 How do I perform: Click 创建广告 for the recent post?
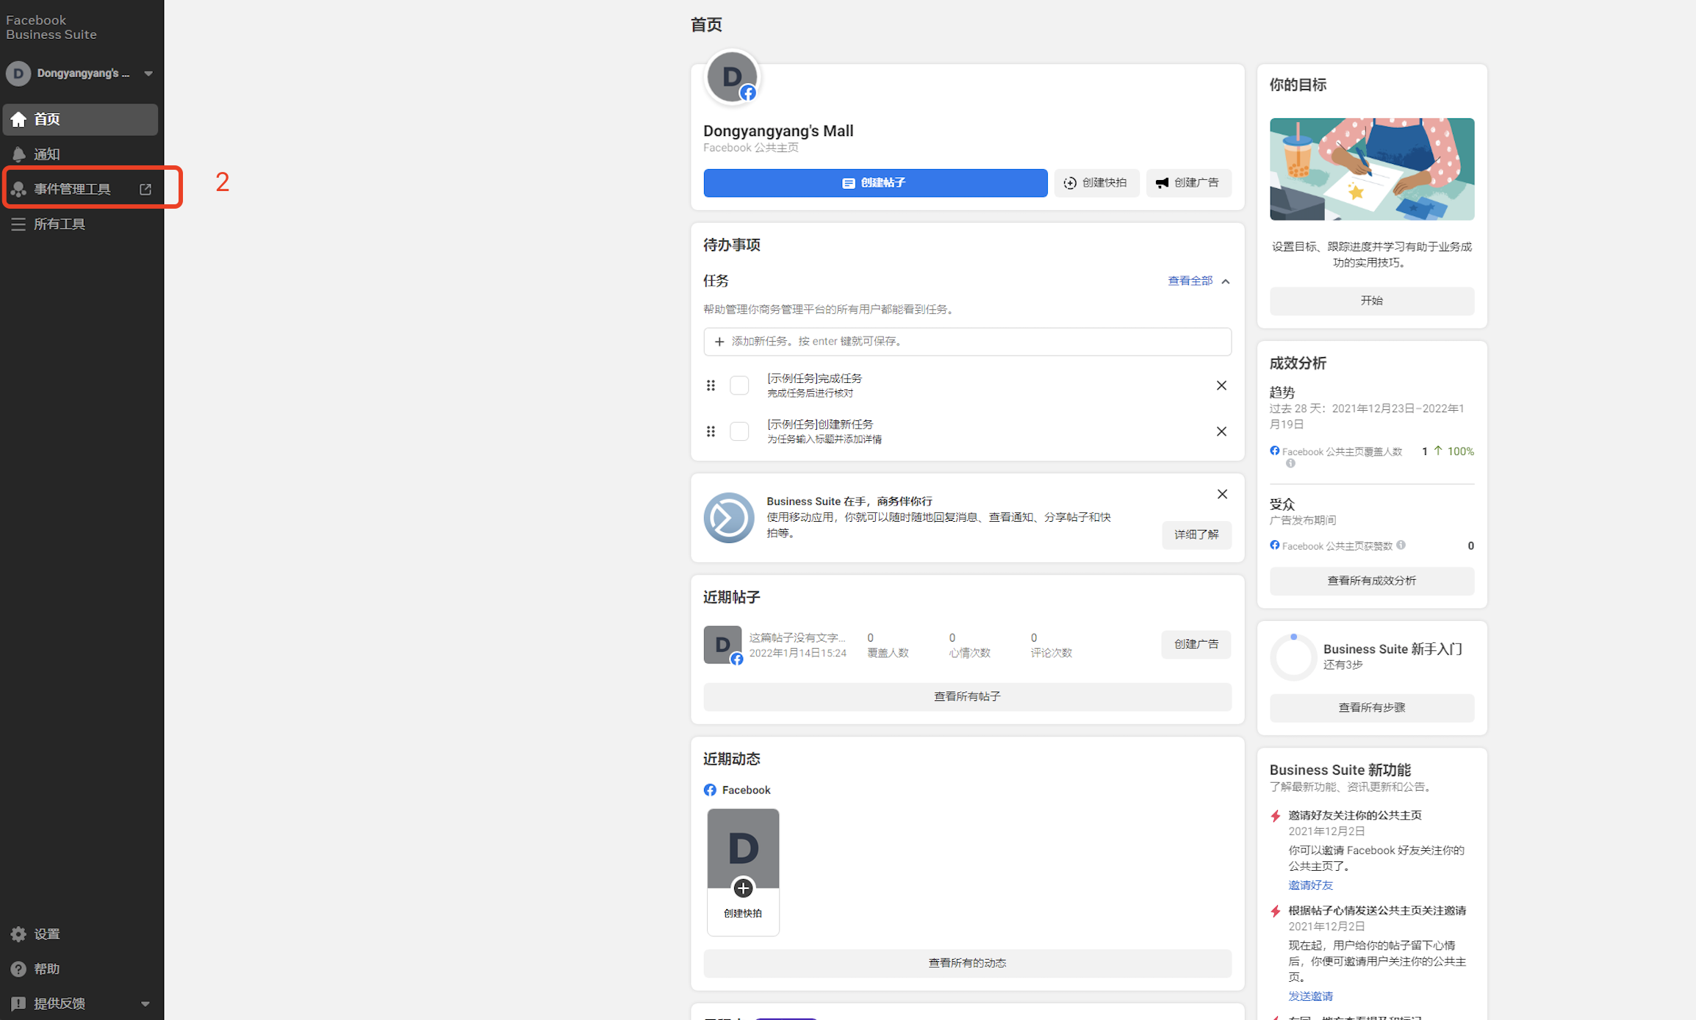pos(1196,644)
